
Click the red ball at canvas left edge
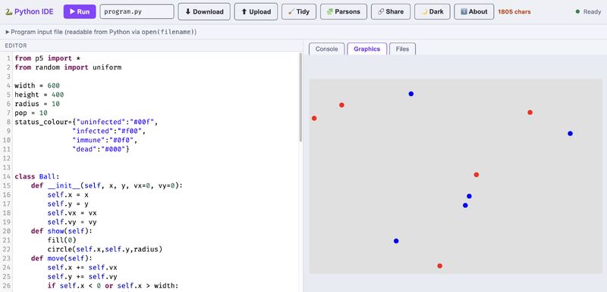pyautogui.click(x=314, y=118)
